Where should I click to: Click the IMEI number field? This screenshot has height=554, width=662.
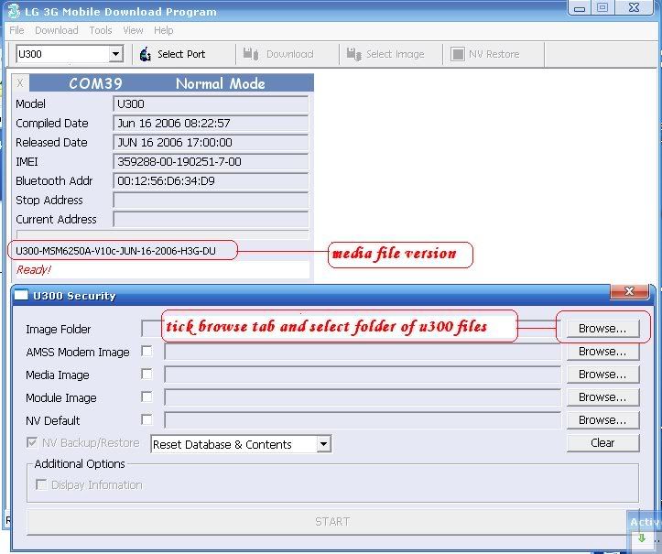click(211, 161)
